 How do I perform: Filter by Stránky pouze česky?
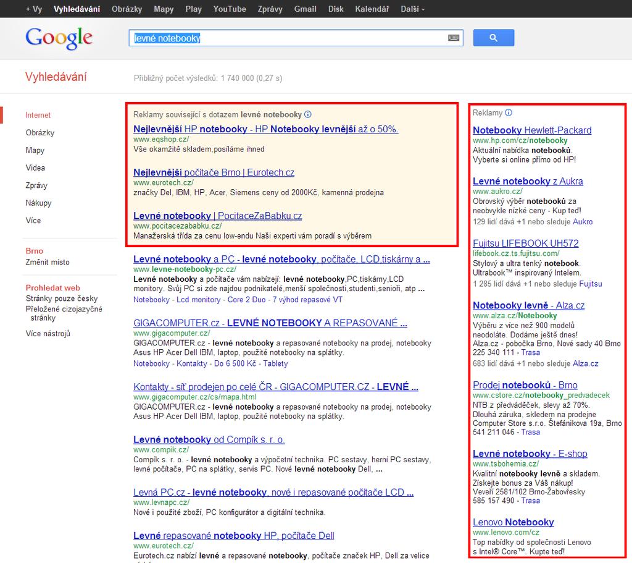tap(62, 298)
